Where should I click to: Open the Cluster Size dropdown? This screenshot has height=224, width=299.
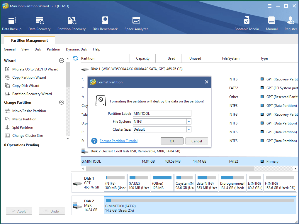click(x=189, y=129)
